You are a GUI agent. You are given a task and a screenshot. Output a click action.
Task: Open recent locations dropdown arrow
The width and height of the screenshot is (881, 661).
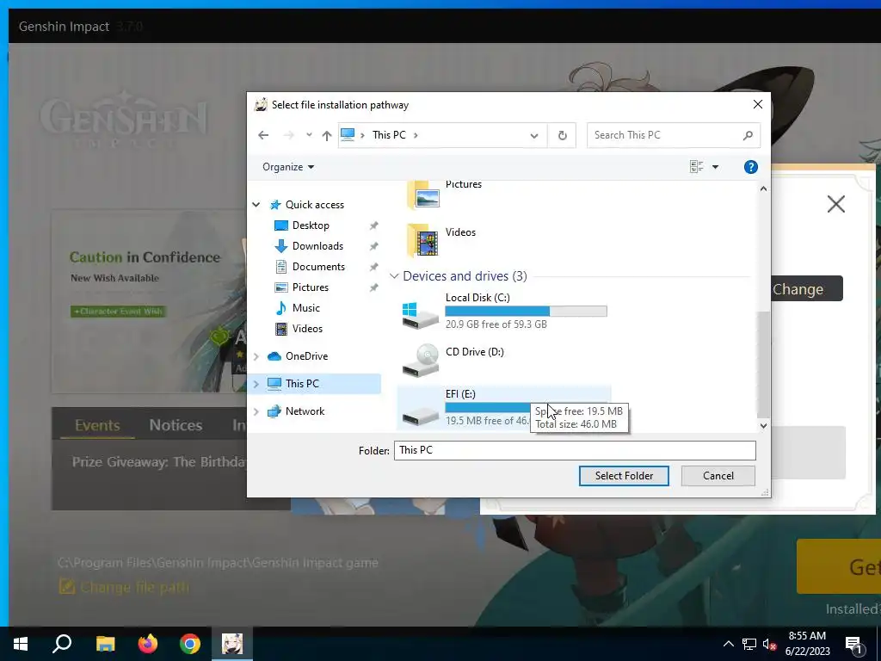309,135
